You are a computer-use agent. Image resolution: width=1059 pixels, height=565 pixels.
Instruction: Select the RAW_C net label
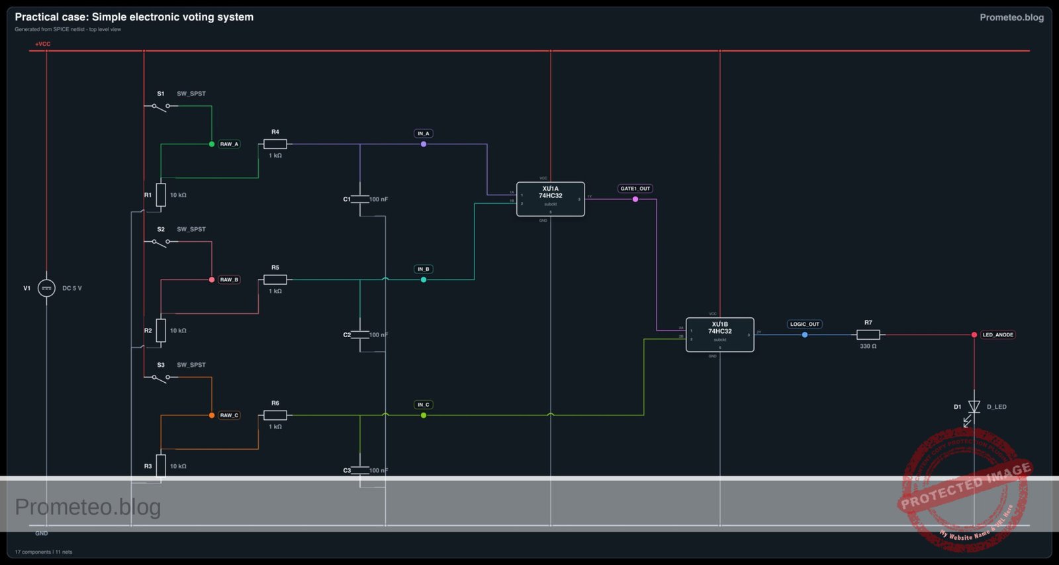point(229,415)
